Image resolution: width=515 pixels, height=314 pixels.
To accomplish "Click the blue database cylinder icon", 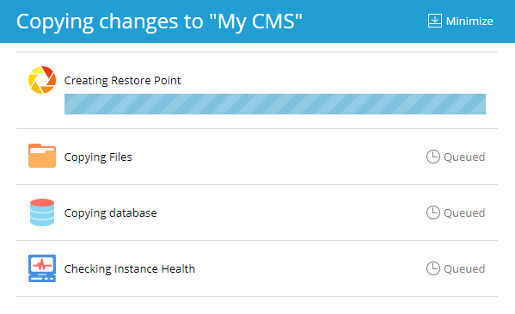I will (x=42, y=212).
